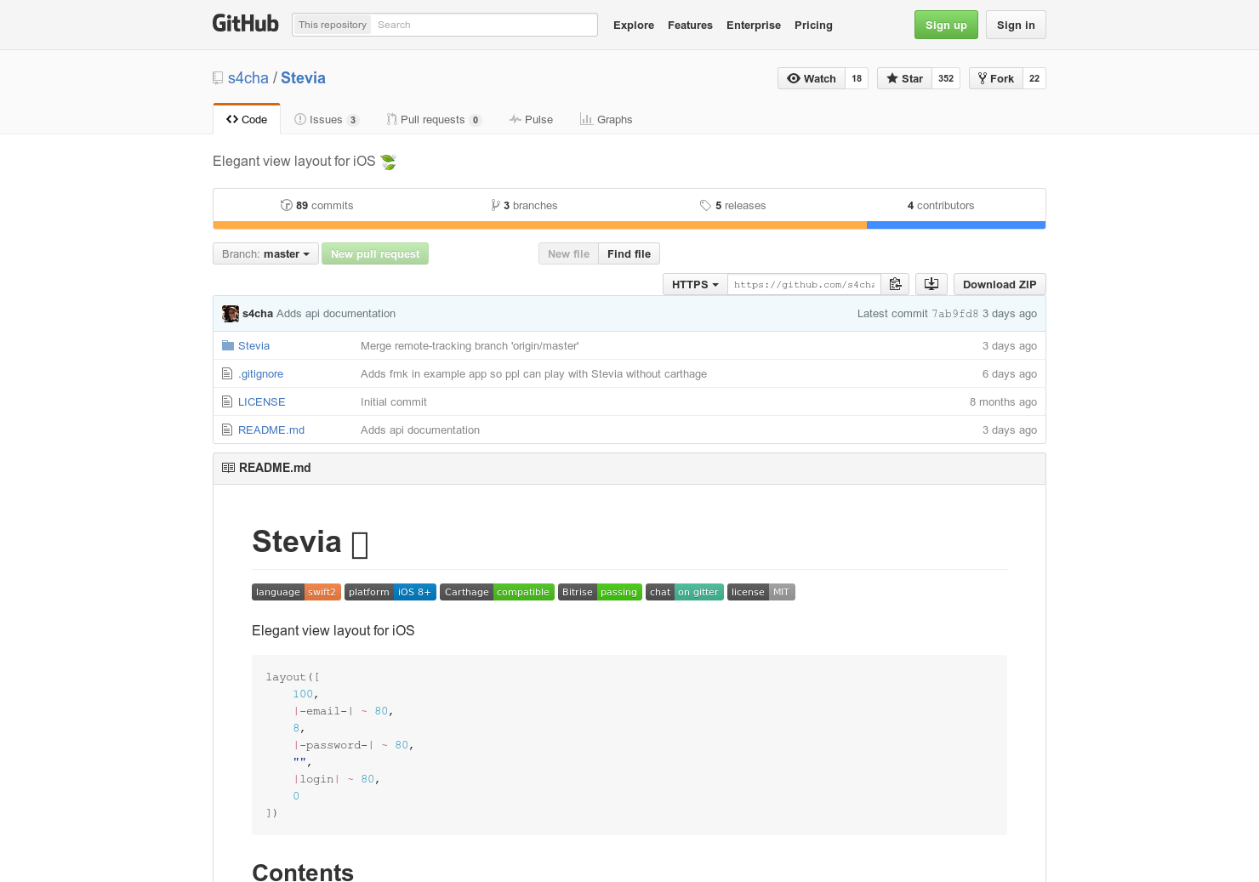Open the chat on gitter badge
The image size is (1259, 882).
click(685, 592)
